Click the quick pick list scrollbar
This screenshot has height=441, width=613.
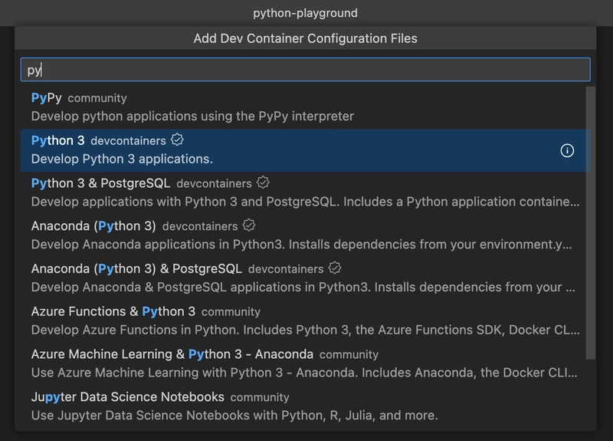pyautogui.click(x=590, y=222)
